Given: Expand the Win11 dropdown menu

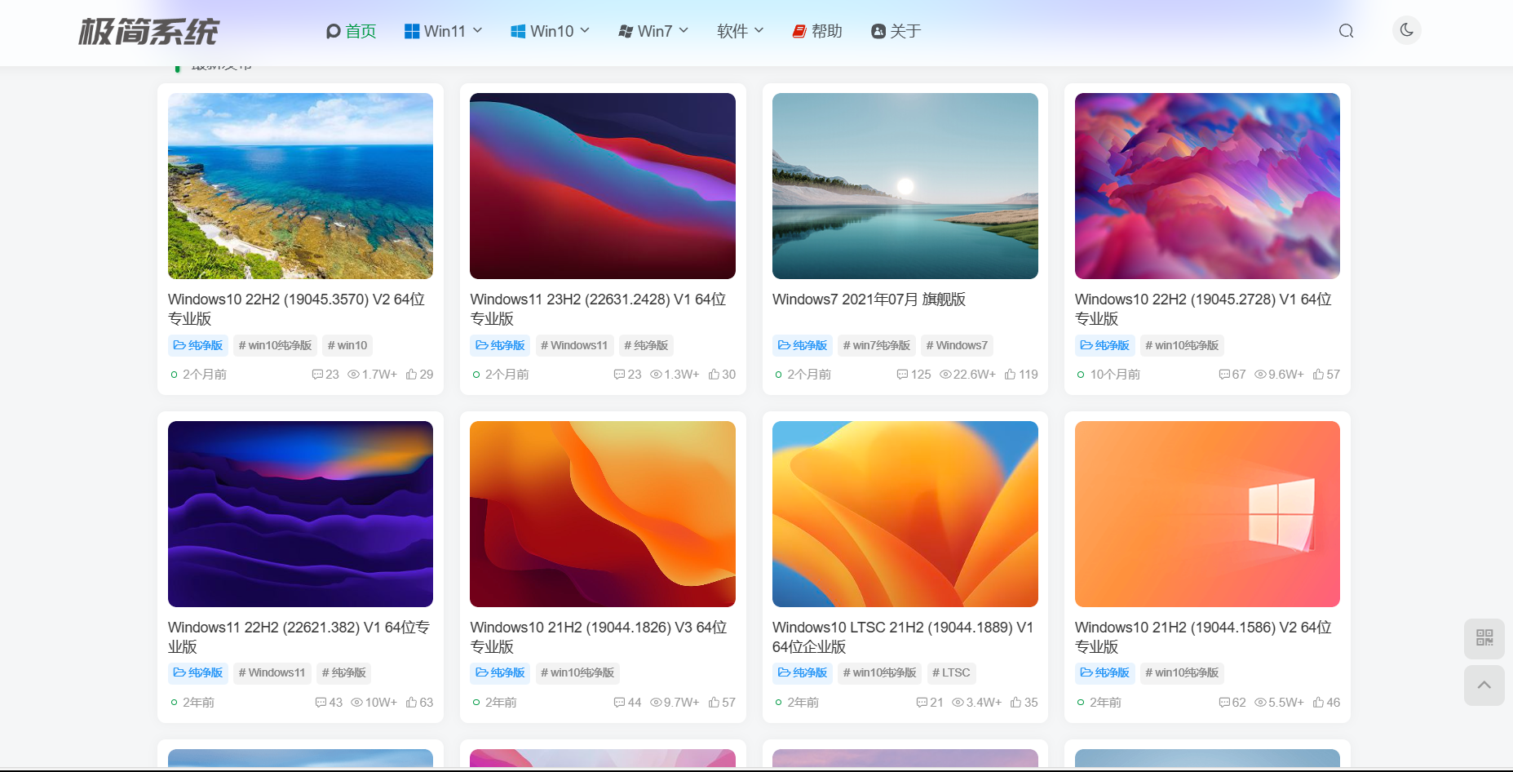Looking at the screenshot, I should tap(443, 31).
